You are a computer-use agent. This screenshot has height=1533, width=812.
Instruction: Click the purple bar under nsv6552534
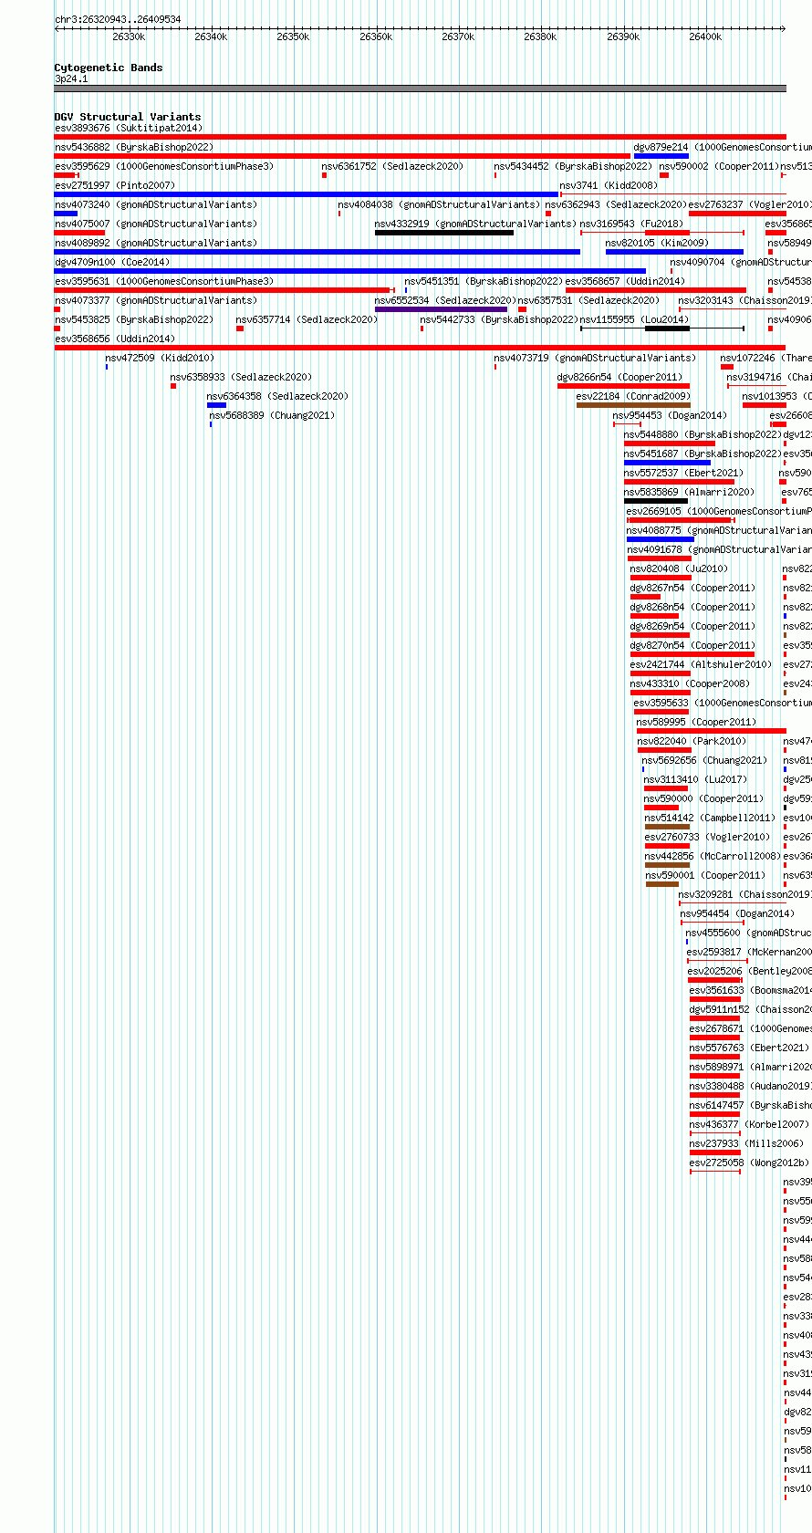(442, 309)
